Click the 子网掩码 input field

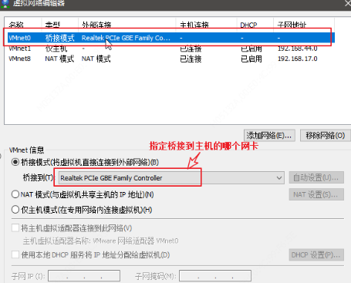tap(215, 276)
